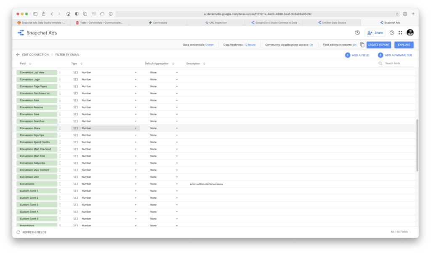The height and width of the screenshot is (254, 431).
Task: Sort by the Field column arrow
Action: 30,64
